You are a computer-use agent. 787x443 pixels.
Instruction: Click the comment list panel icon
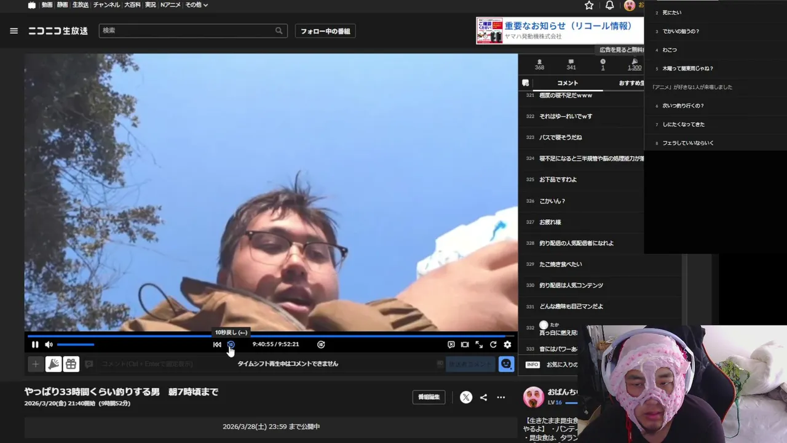[525, 83]
